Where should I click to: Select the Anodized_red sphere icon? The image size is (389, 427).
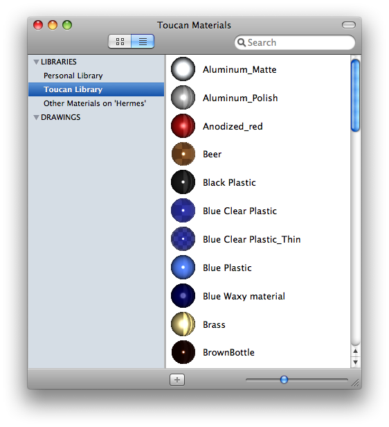pyautogui.click(x=183, y=126)
